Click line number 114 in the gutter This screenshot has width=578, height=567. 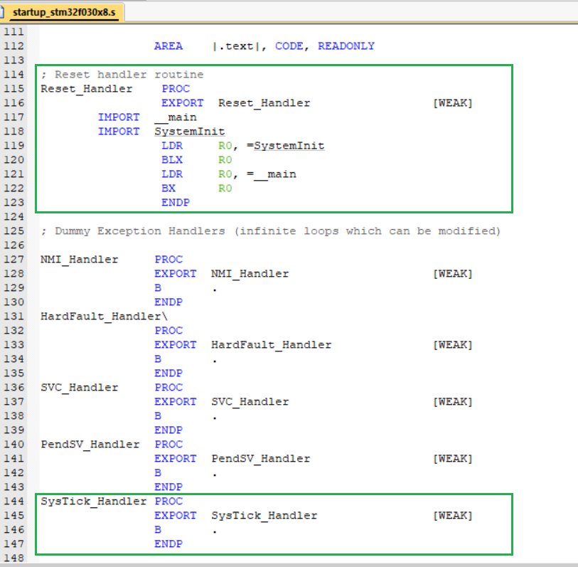coord(14,75)
